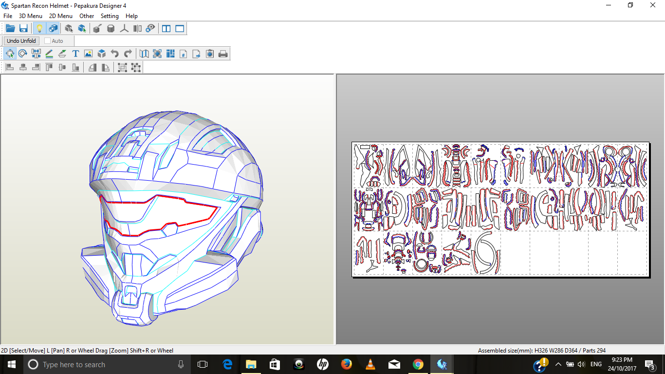Viewport: 665px width, 374px height.
Task: Click the blue fit-to-frame icon
Action: tap(157, 54)
